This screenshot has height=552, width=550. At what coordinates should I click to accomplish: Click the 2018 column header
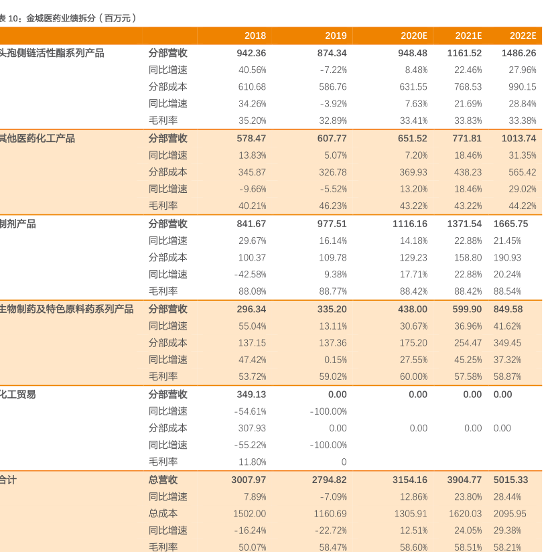255,36
